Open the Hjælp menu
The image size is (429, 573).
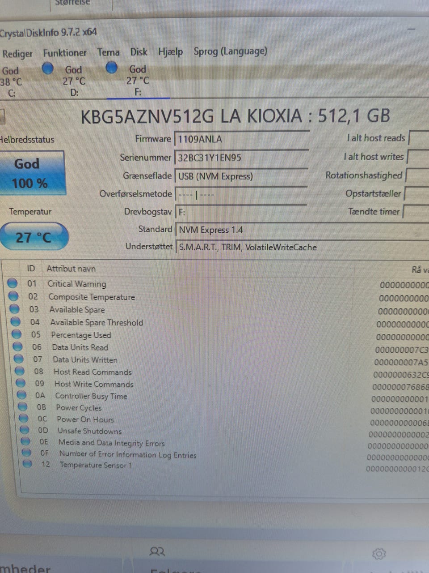(x=170, y=52)
